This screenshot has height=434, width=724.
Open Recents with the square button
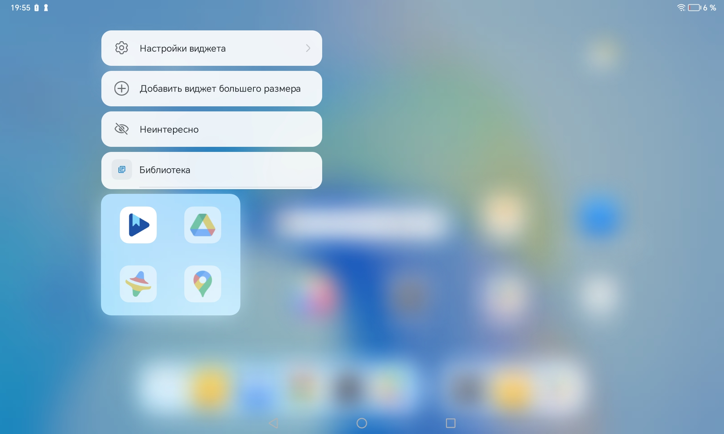[x=451, y=423]
